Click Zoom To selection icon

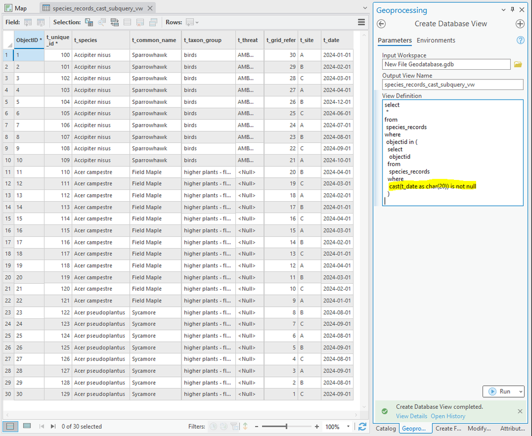(102, 22)
